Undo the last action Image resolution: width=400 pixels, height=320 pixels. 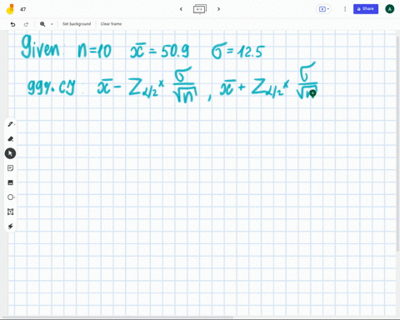[x=12, y=24]
